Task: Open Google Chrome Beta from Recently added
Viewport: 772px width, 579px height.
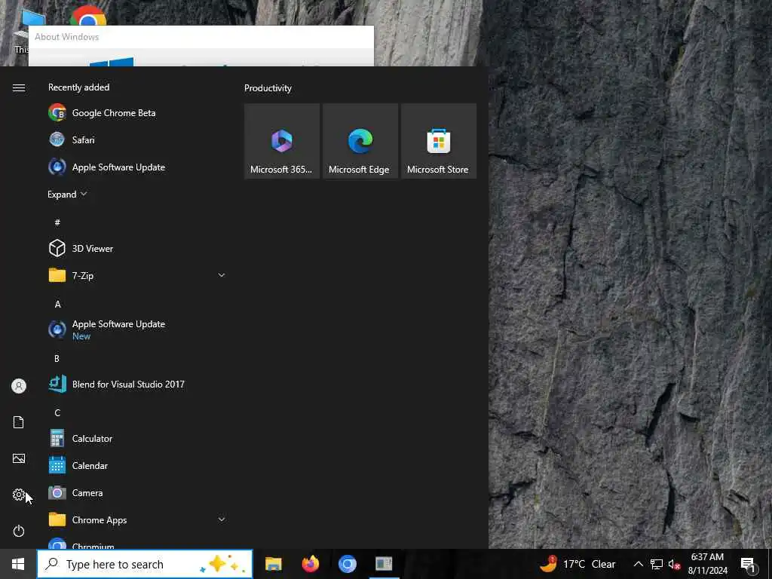Action: tap(136, 113)
